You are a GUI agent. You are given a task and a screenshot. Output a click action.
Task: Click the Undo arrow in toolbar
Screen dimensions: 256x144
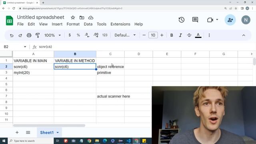[12, 35]
